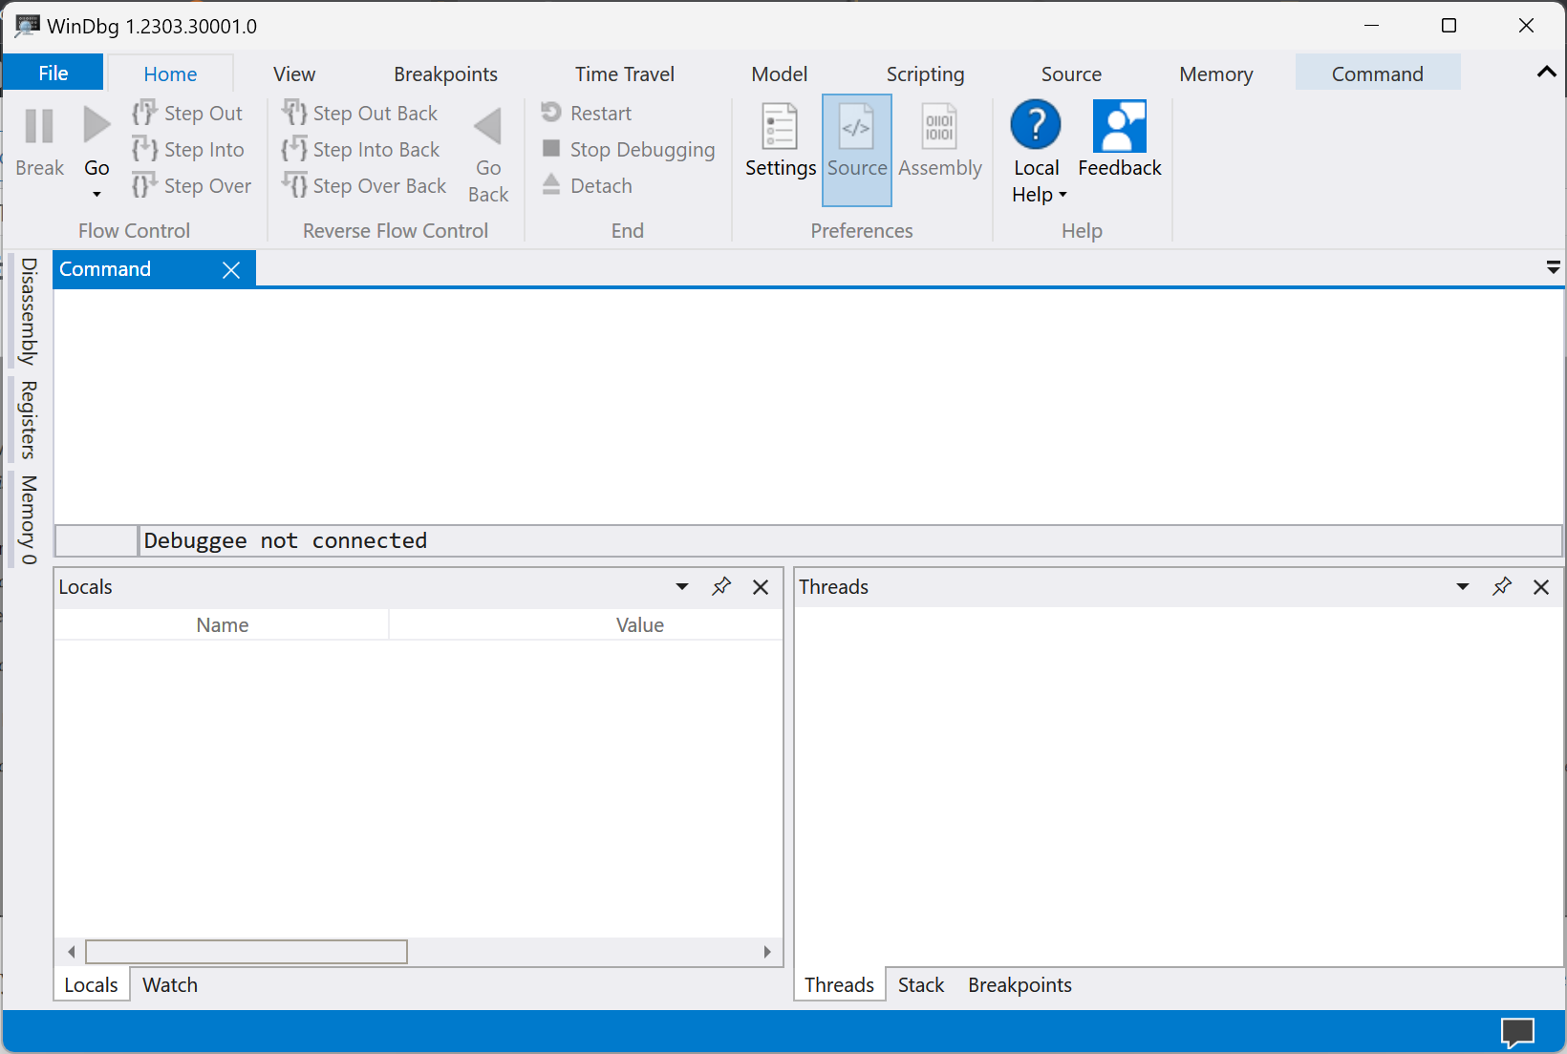Open the document tab list dropdown
Screen dimensions: 1567x1054
tap(1553, 268)
